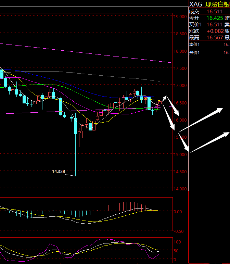
Task: Click the -0.50 label on the MACD axis
Action: pyautogui.click(x=179, y=231)
